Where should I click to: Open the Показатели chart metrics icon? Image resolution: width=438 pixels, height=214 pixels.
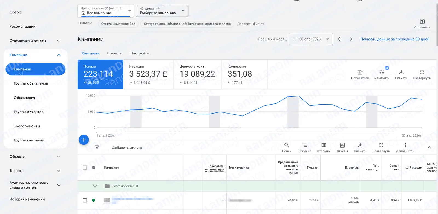pos(360,72)
